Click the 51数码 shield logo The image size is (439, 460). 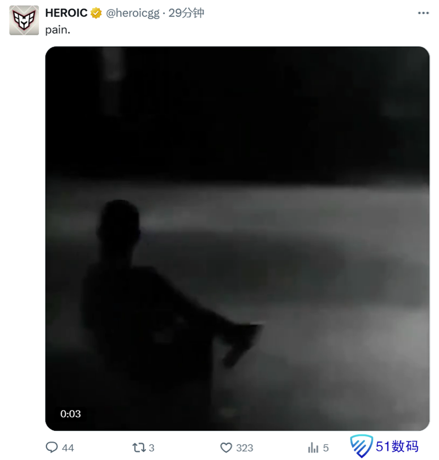pos(361,446)
